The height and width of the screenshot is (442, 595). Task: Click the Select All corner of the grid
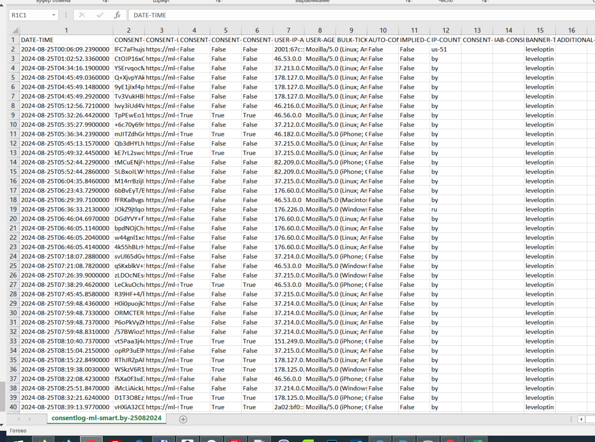[x=13, y=30]
